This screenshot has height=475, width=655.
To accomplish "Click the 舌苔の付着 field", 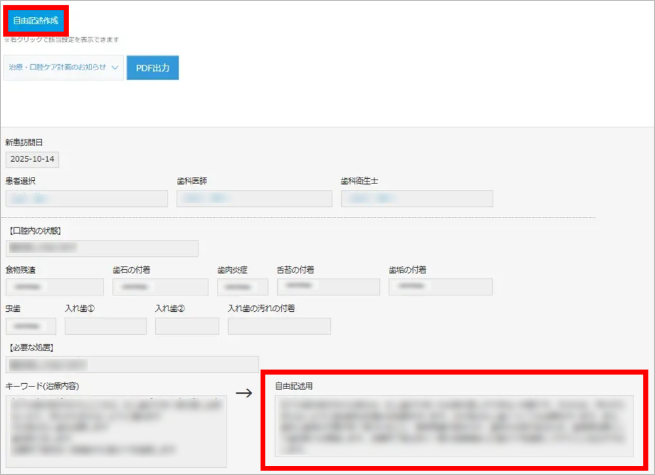I will click(328, 287).
